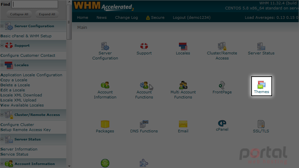The width and height of the screenshot is (299, 168).
Task: Open the DNS Functions icon
Action: tap(144, 124)
